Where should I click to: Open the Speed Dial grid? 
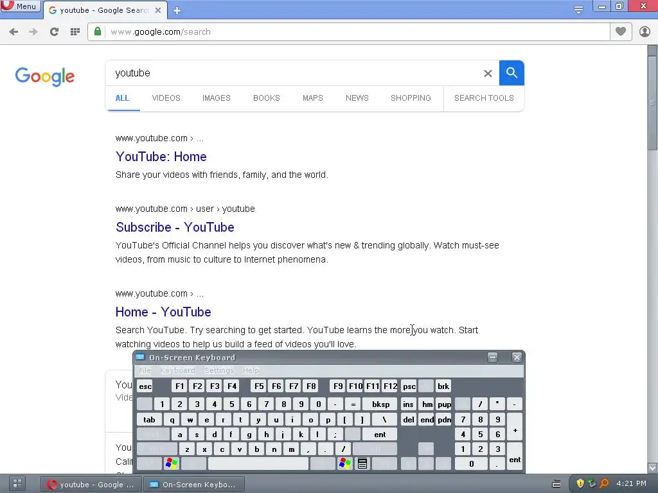(75, 32)
